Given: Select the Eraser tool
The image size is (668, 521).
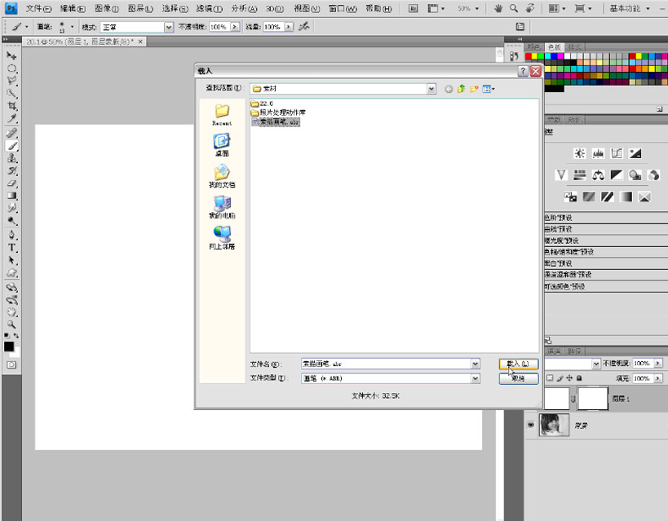Looking at the screenshot, I should [x=11, y=183].
